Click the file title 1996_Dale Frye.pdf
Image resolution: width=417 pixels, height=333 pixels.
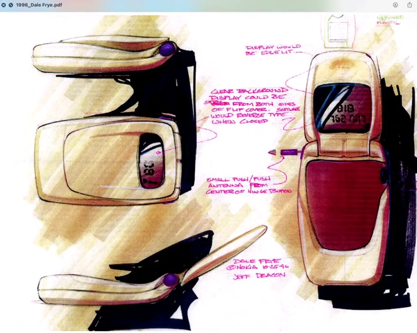pyautogui.click(x=39, y=5)
